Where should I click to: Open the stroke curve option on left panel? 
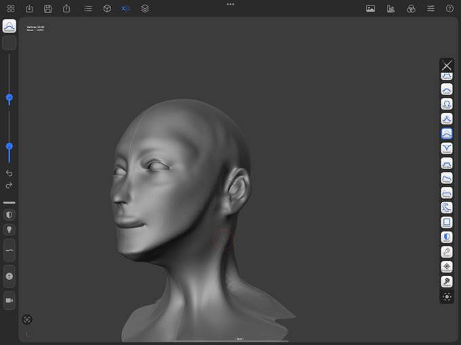tap(9, 250)
